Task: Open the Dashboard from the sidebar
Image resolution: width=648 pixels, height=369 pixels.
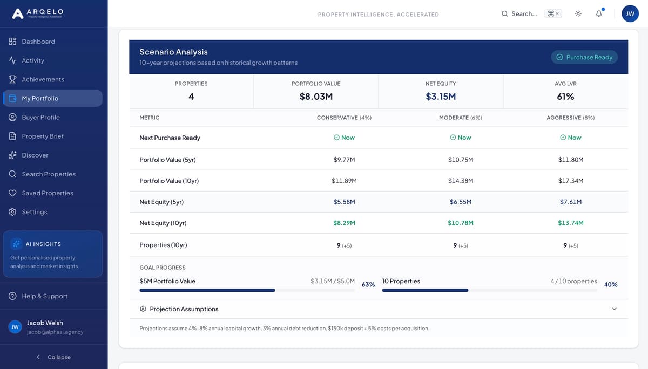Action: click(38, 41)
